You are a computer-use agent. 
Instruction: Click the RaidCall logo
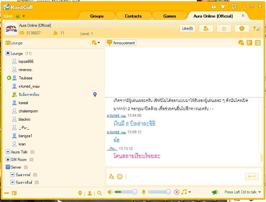[18, 7]
